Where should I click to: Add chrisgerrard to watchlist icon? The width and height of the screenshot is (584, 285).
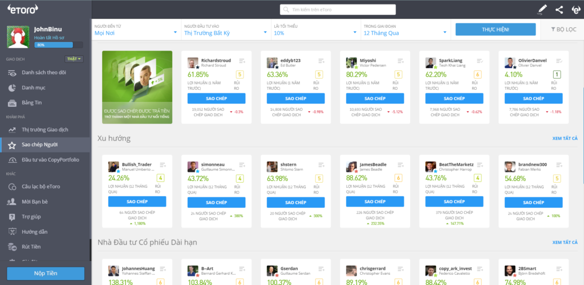(x=401, y=269)
